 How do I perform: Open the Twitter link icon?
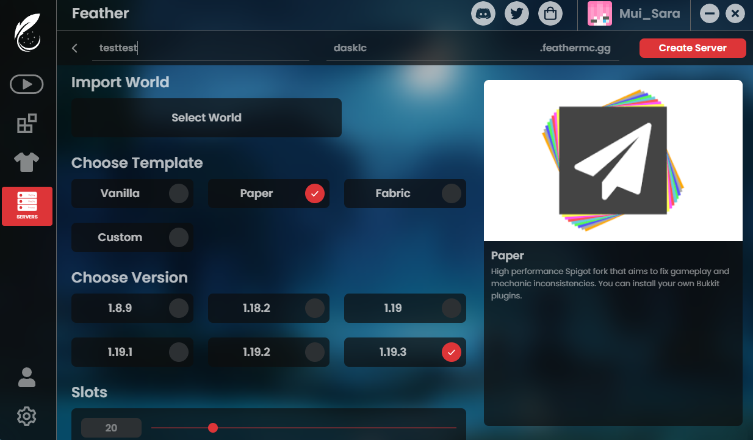517,13
